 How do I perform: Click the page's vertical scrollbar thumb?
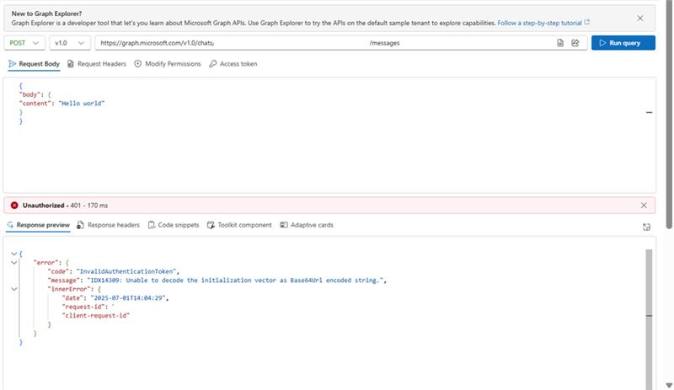(669, 114)
